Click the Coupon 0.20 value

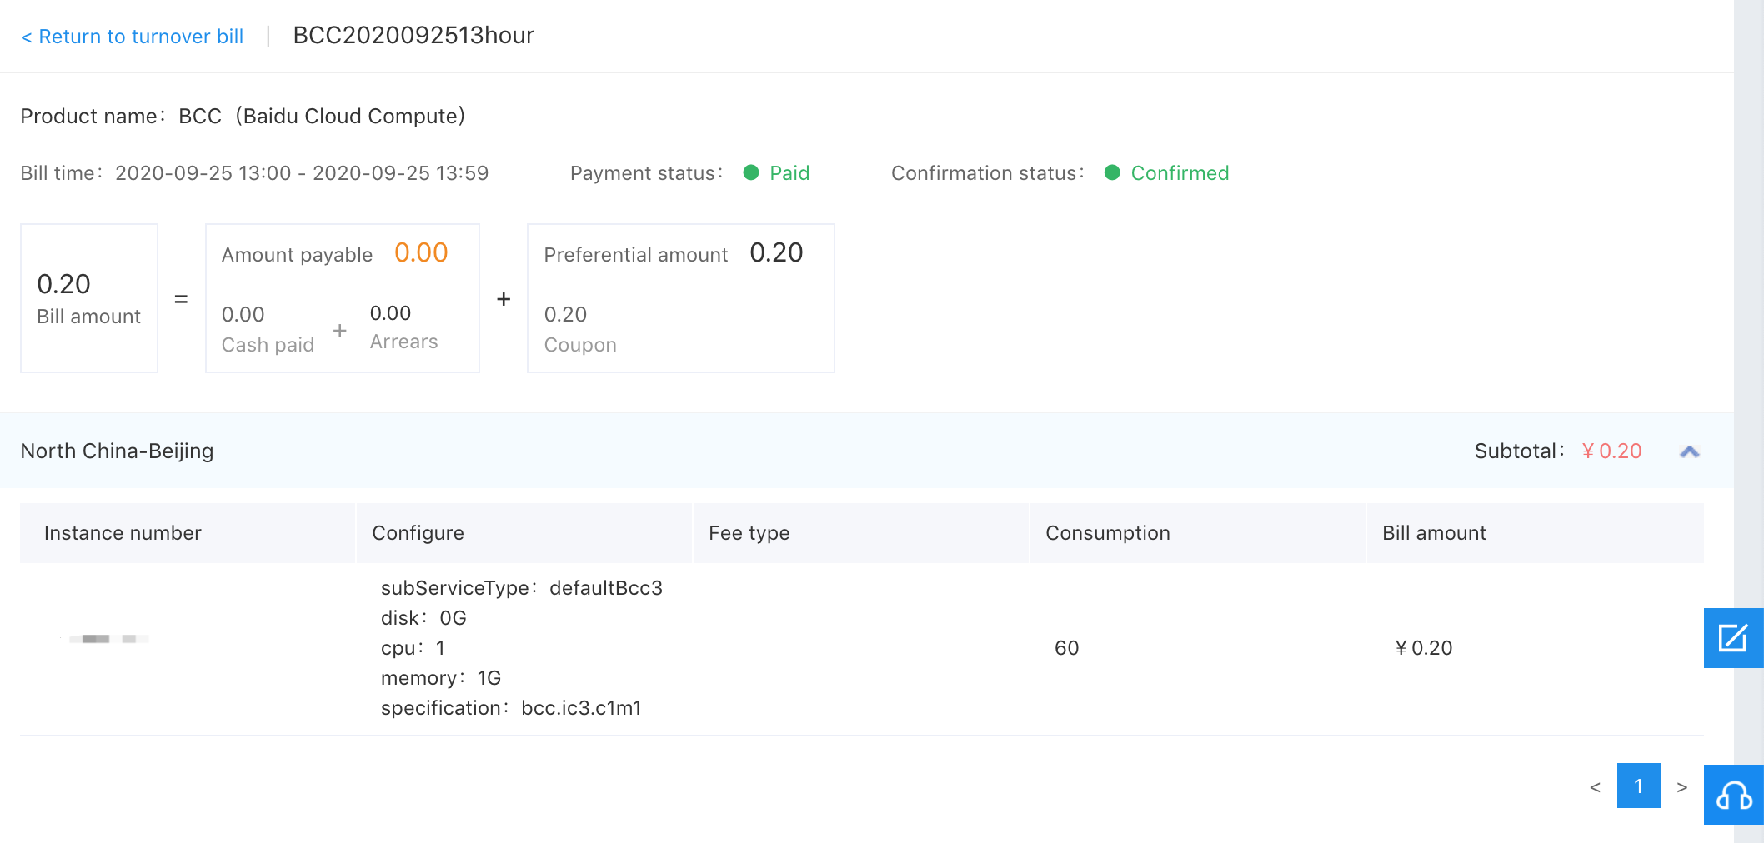click(x=565, y=314)
